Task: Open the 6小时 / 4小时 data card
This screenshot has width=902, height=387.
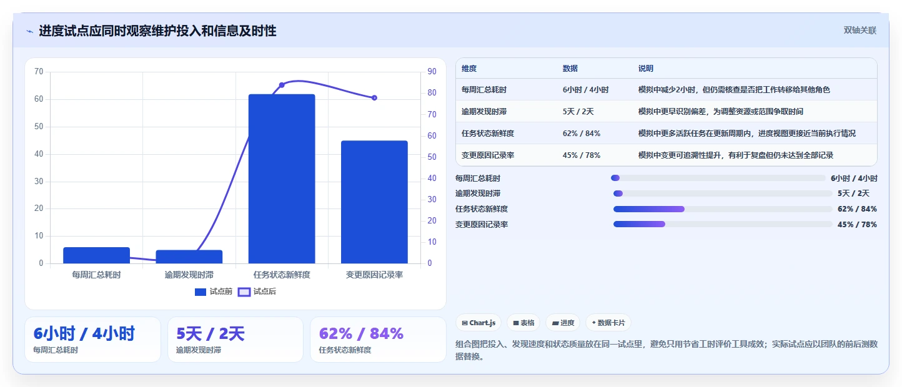Action: [92, 340]
